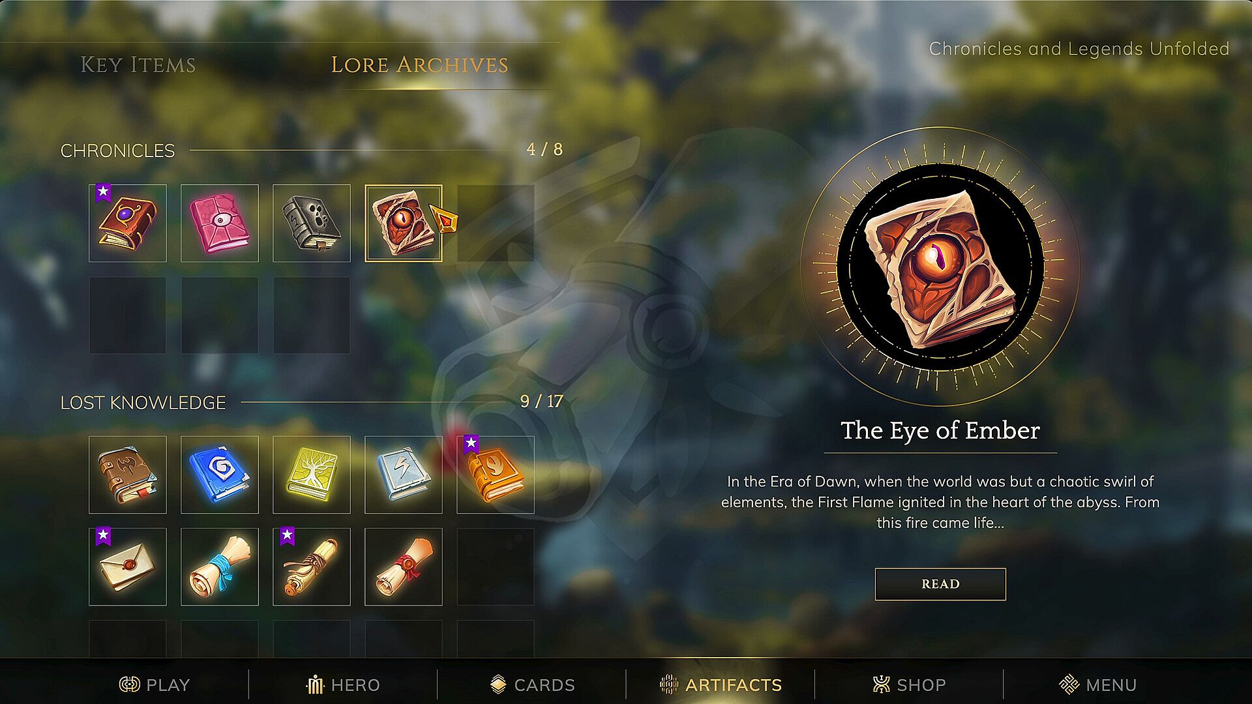Screen dimensions: 1252x704
Task: Click the READ button
Action: [940, 584]
